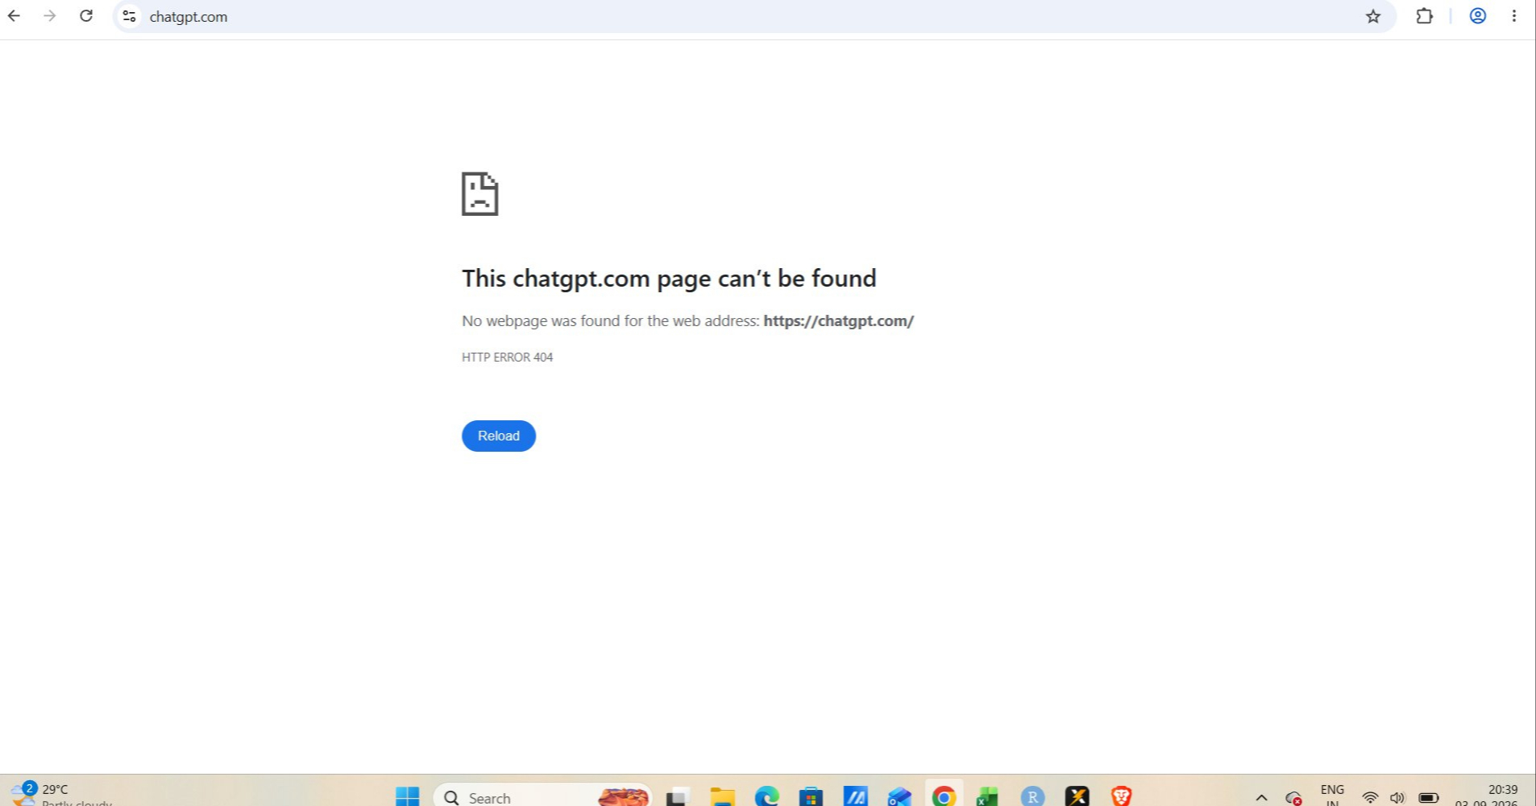Select the Google Chrome taskbar icon
This screenshot has height=806, width=1536.
click(x=944, y=796)
